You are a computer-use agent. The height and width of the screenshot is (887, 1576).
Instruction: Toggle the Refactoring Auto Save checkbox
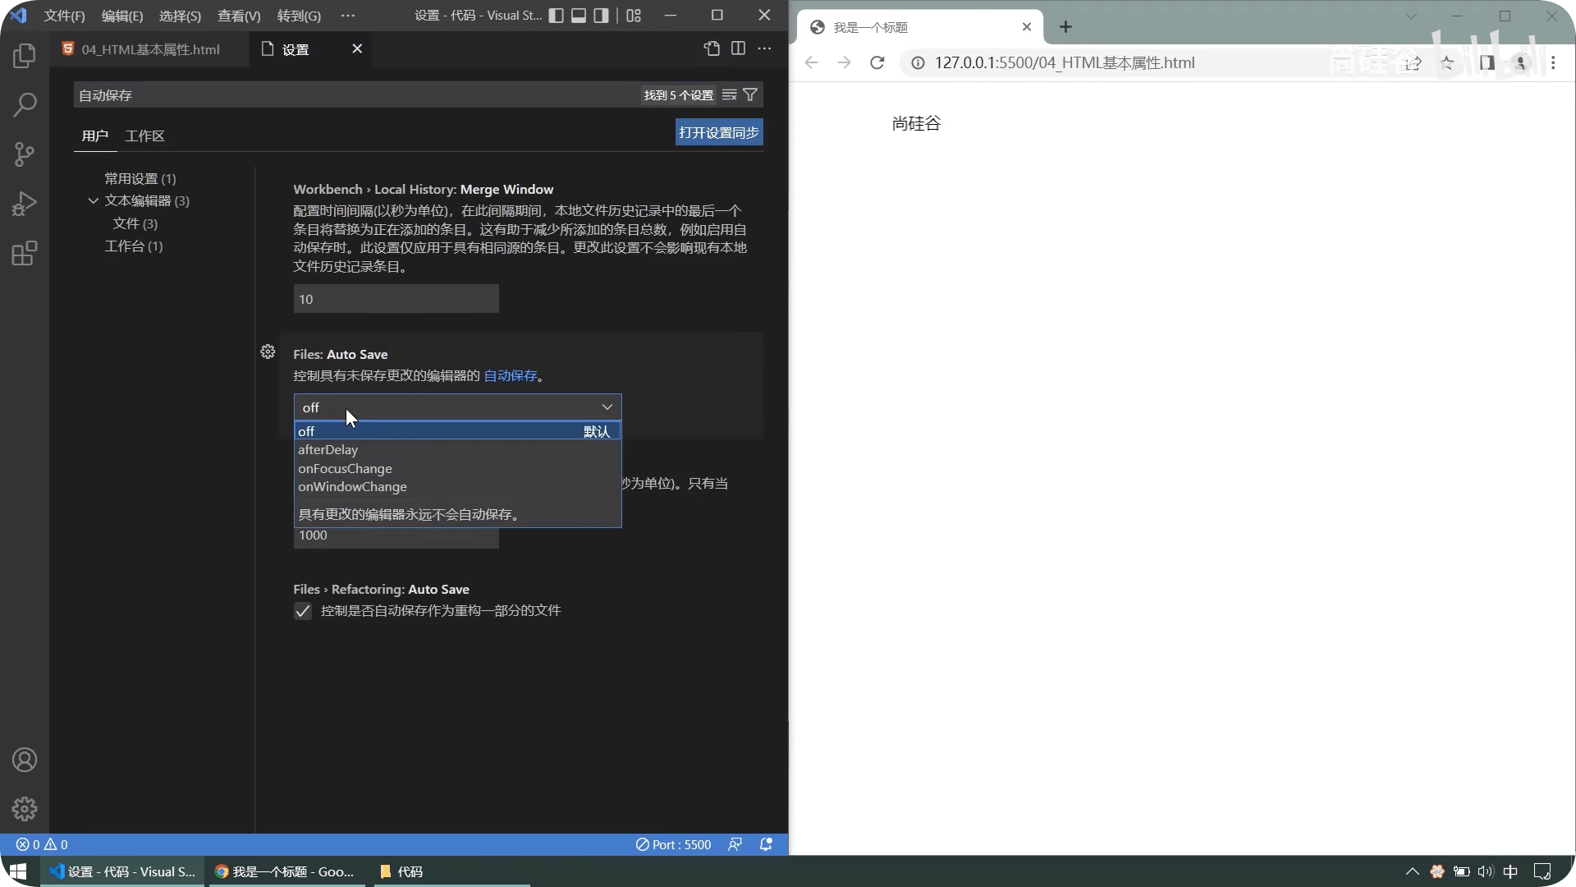tap(303, 611)
